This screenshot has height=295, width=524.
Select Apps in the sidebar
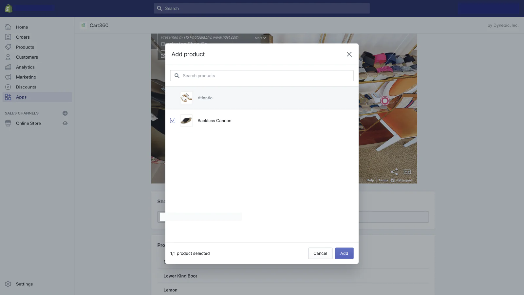tap(37, 97)
